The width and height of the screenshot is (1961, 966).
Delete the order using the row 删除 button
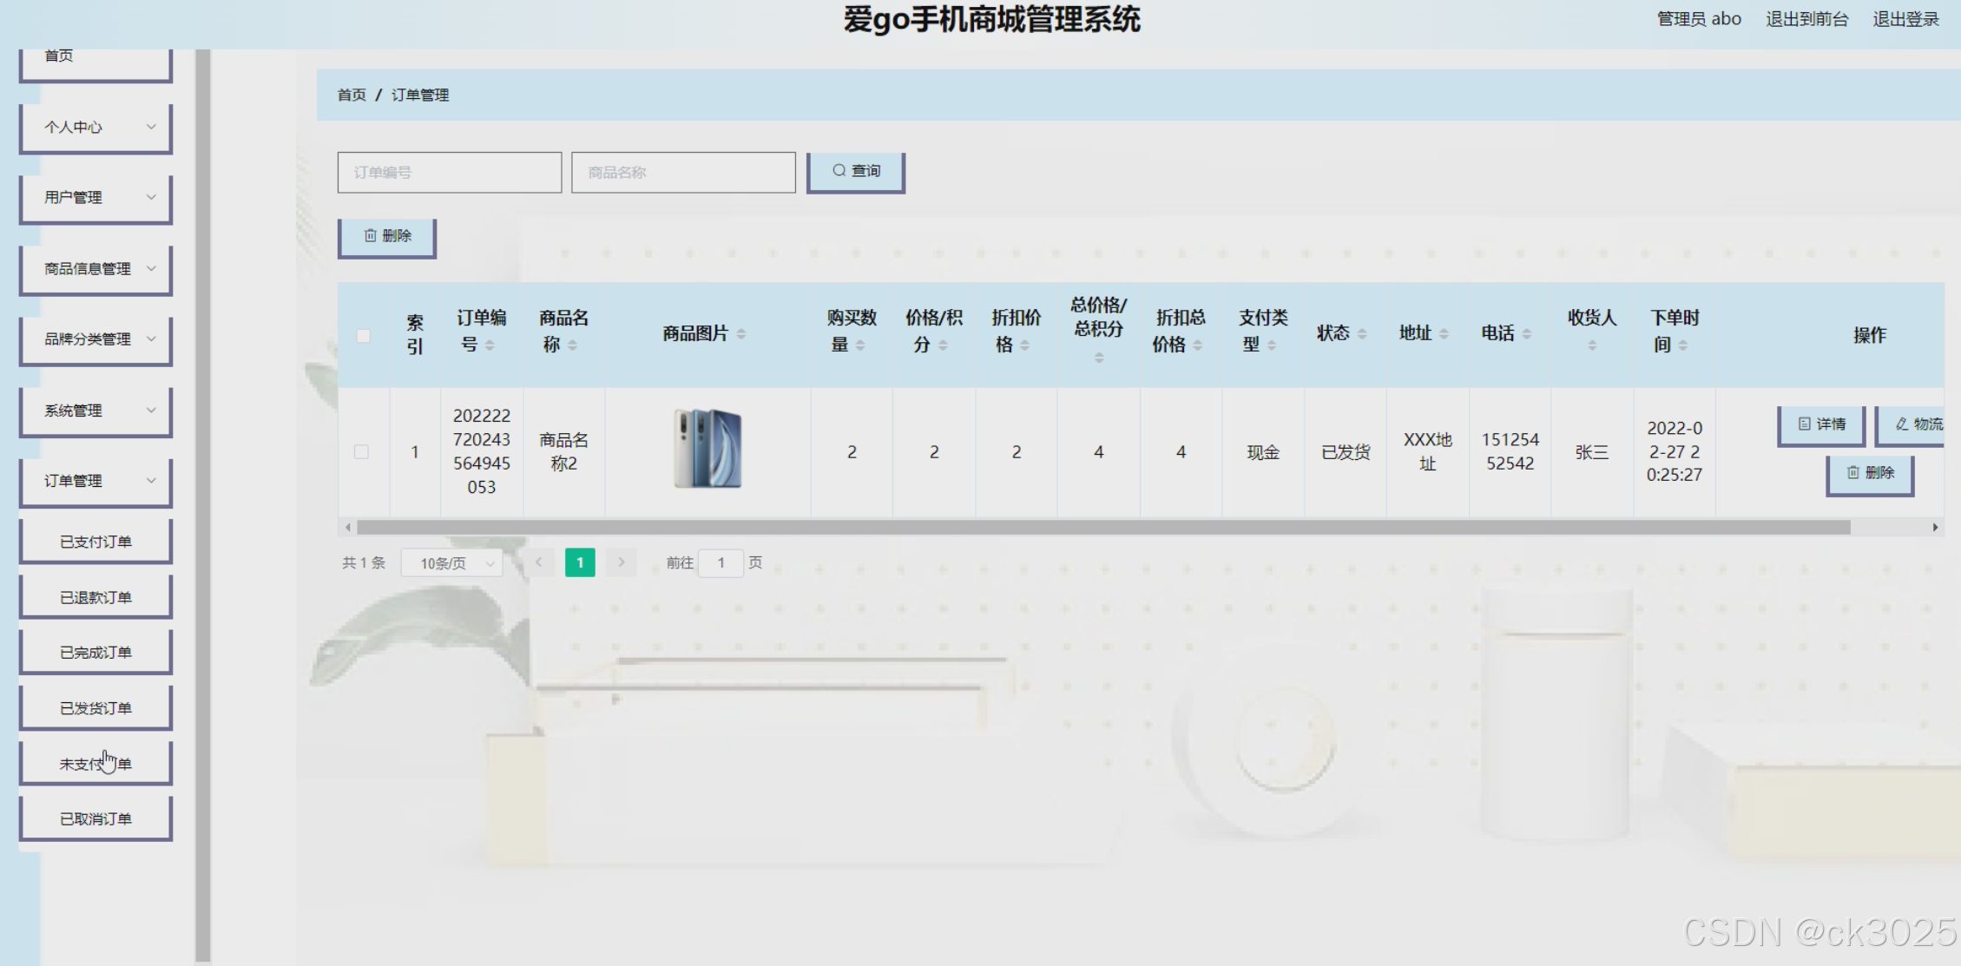[1870, 473]
